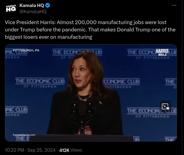This screenshot has width=184, height=155.
Task: Open the Kamala HQ profile avatar
Action: (11, 8)
